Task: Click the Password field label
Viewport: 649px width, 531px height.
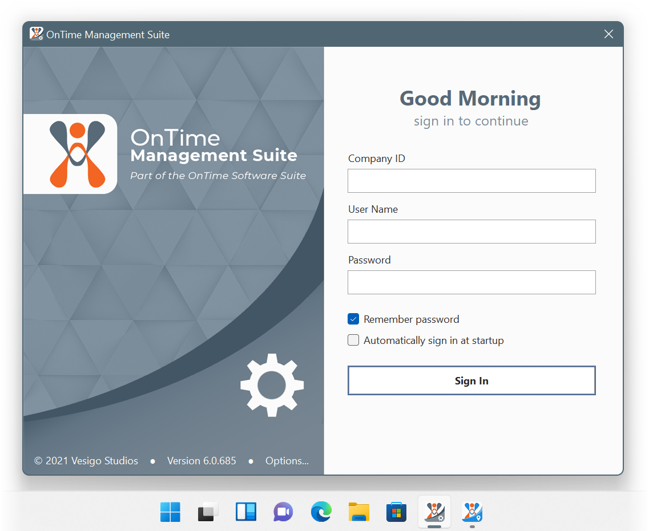Action: click(370, 260)
